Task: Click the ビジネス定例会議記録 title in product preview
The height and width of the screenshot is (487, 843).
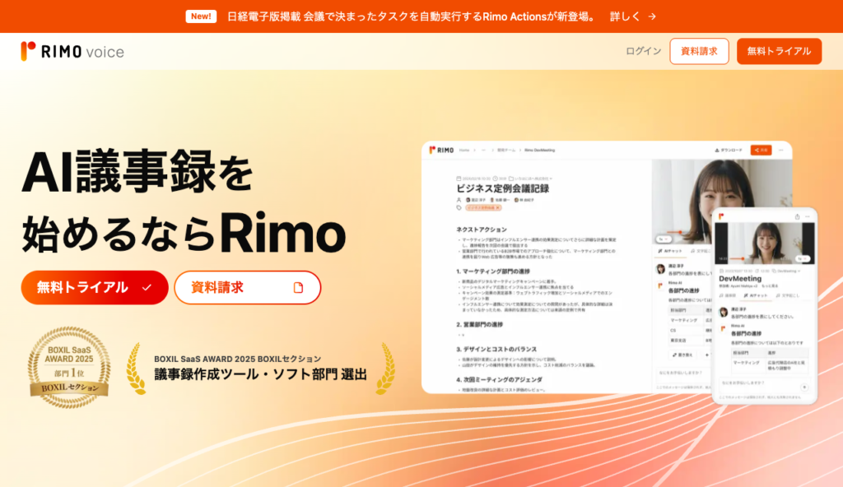Action: (x=503, y=188)
